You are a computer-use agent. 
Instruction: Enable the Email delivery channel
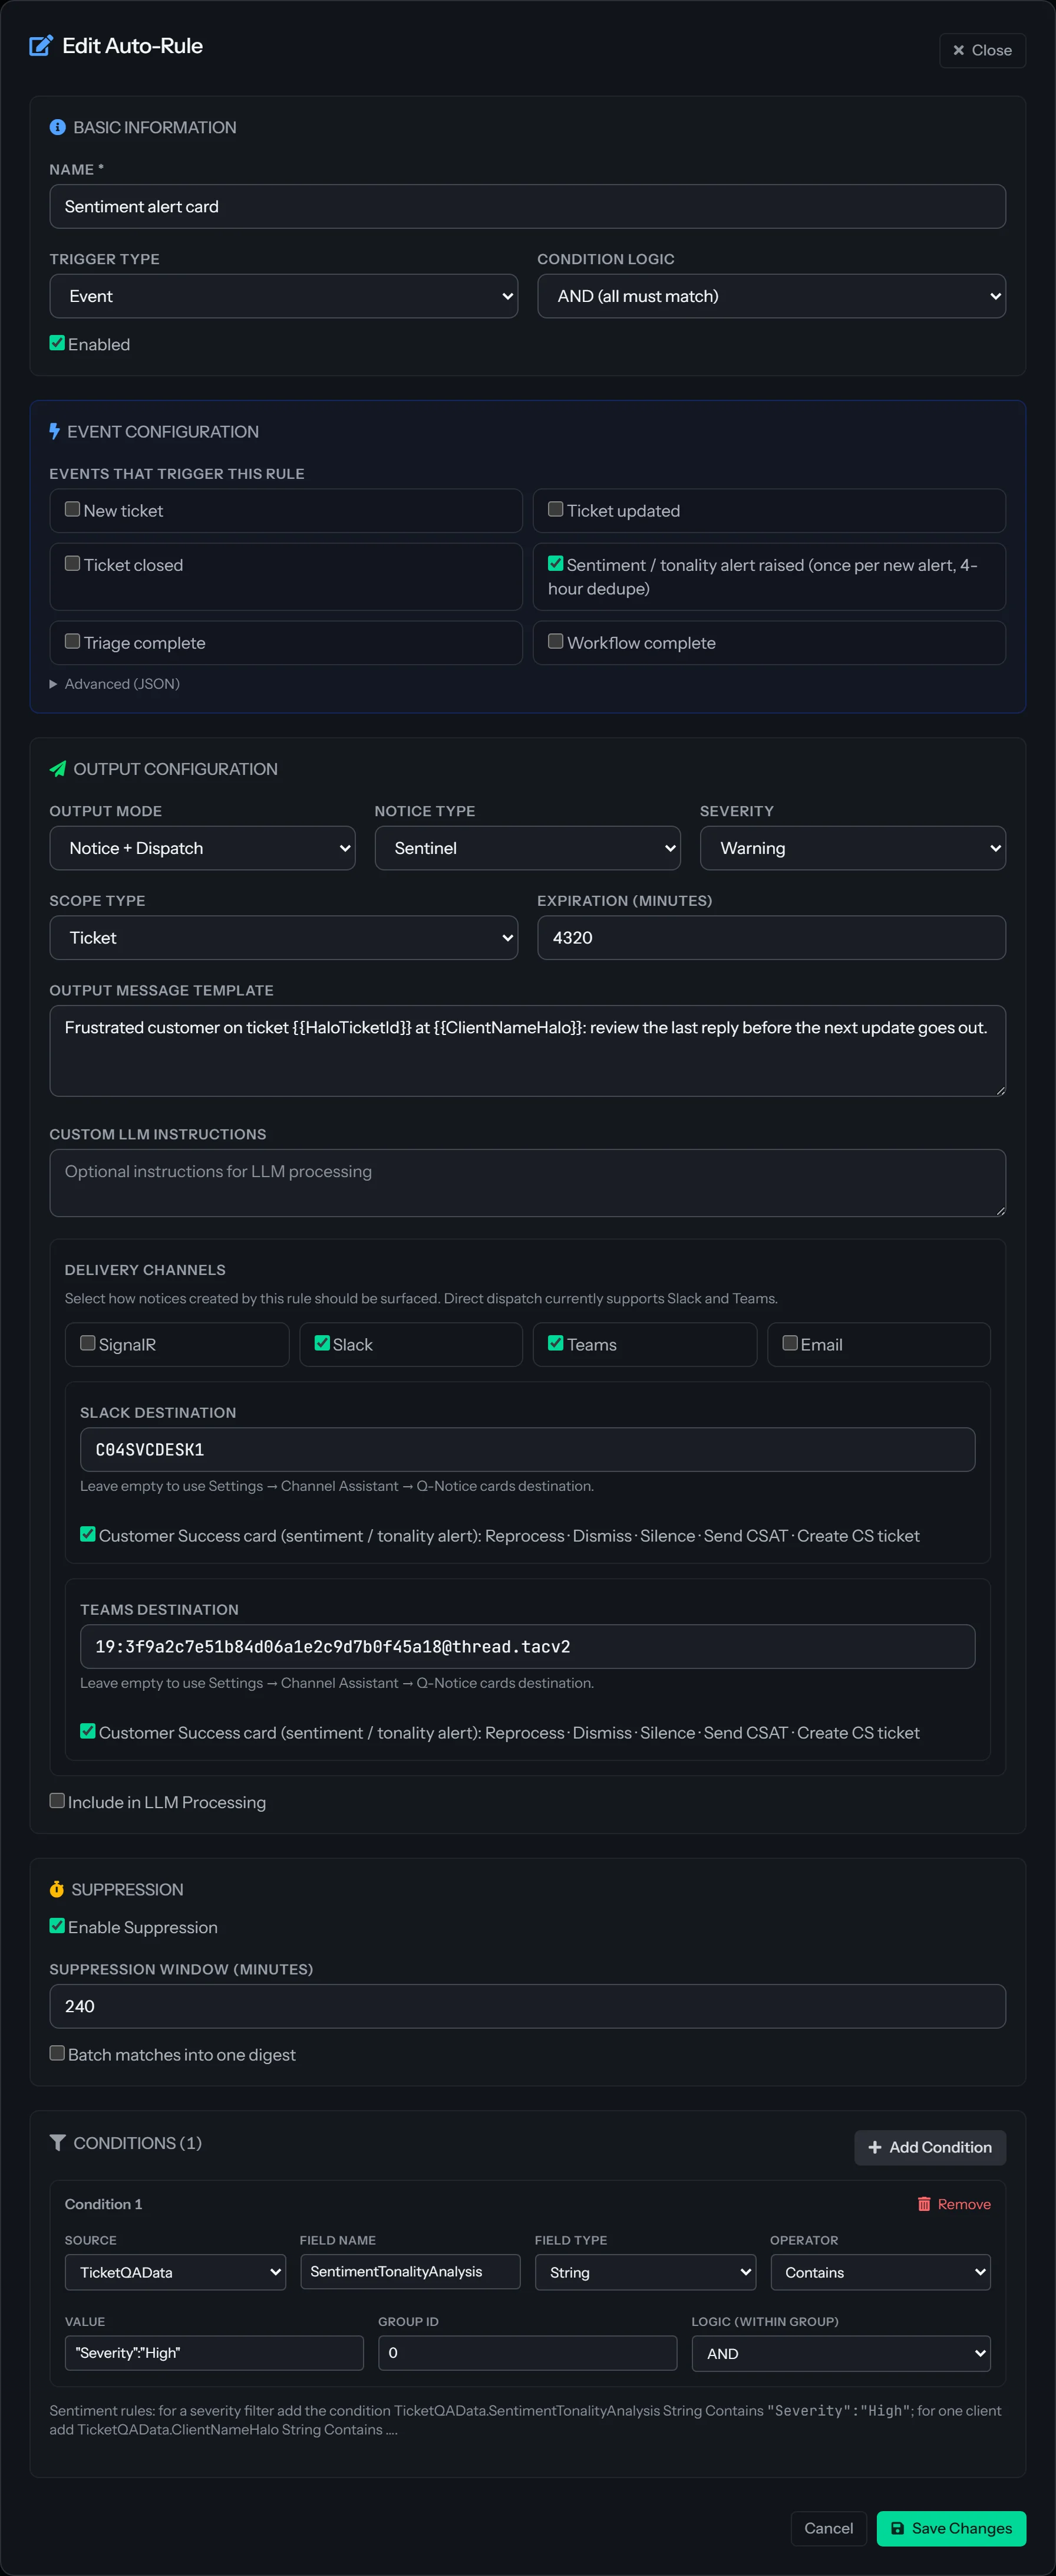(790, 1343)
